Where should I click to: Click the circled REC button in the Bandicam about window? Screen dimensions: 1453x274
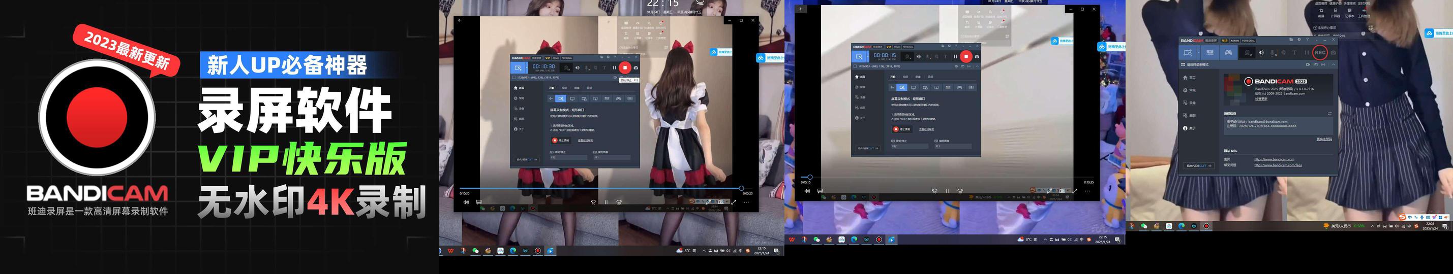click(1320, 52)
